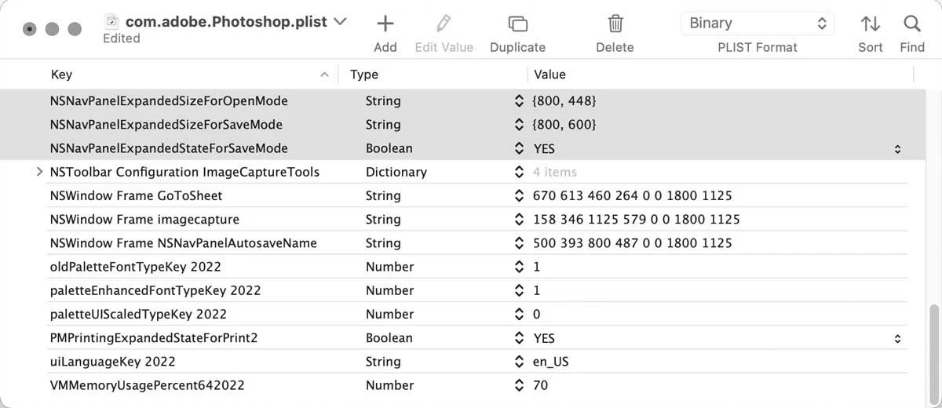This screenshot has height=408, width=942.
Task: Toggle PMPrintingExpandedStateForPrint2 YES value popup
Action: [897, 339]
